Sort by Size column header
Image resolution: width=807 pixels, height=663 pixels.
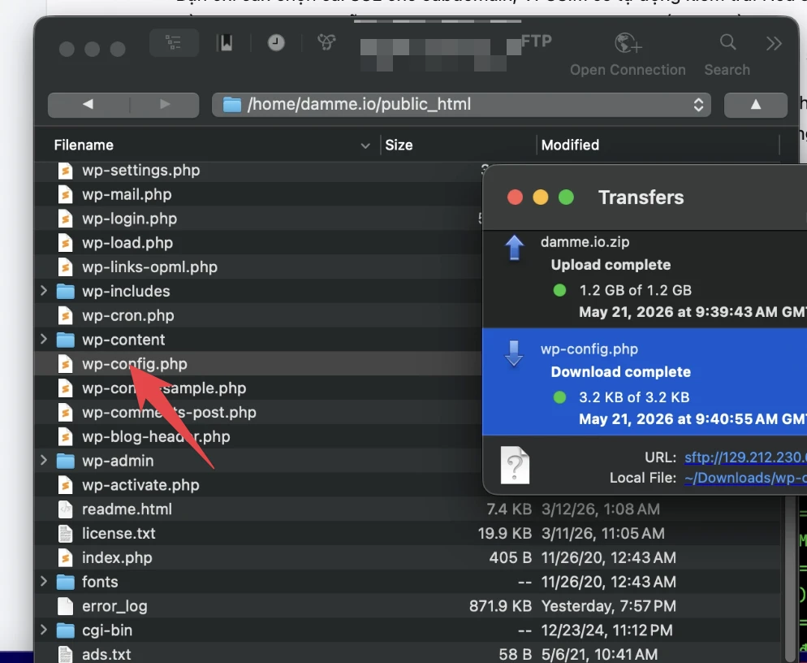(x=399, y=145)
